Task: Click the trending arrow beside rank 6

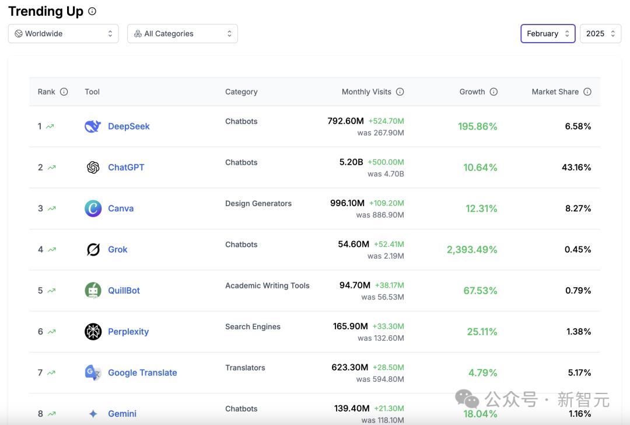Action: [x=52, y=332]
